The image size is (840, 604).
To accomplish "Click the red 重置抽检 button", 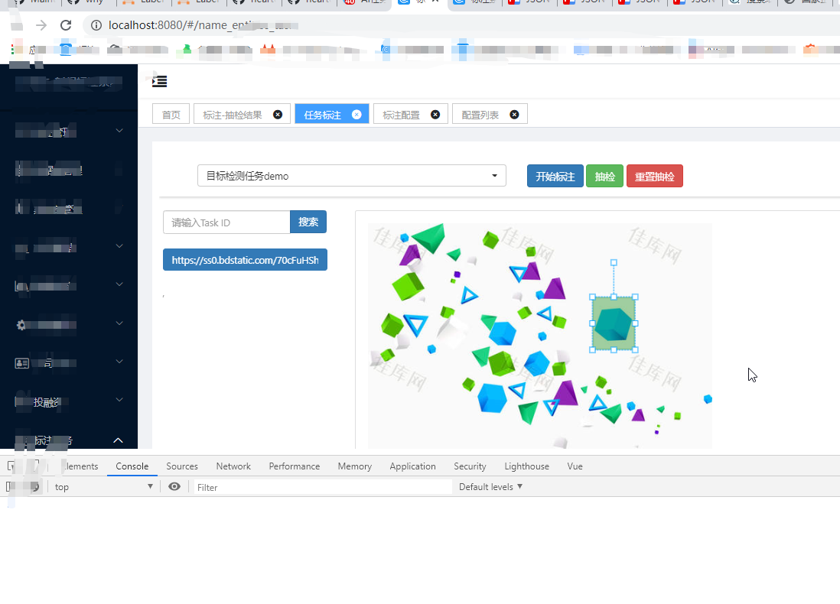I will [x=655, y=176].
